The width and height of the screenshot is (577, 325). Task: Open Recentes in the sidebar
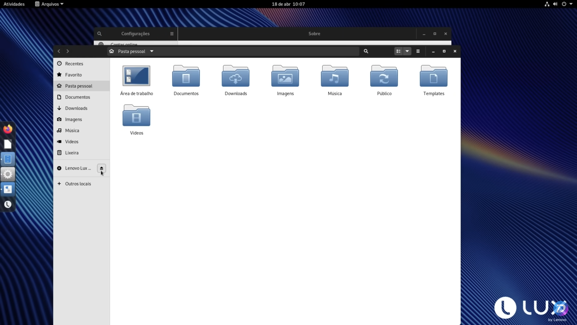(74, 63)
